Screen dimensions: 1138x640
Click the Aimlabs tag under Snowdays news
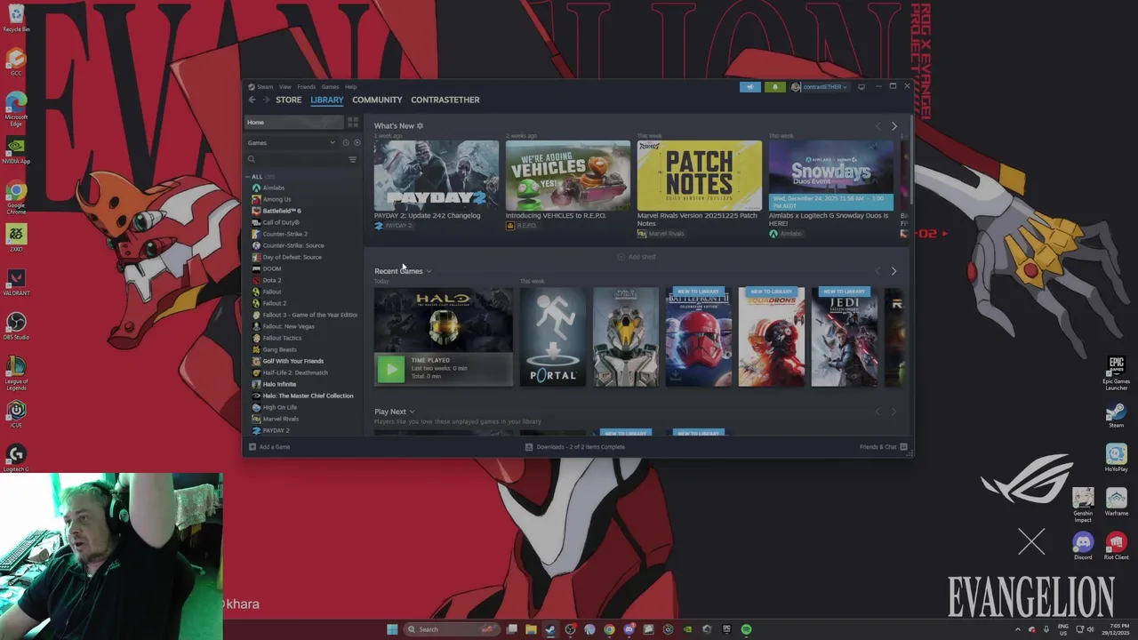(x=786, y=234)
